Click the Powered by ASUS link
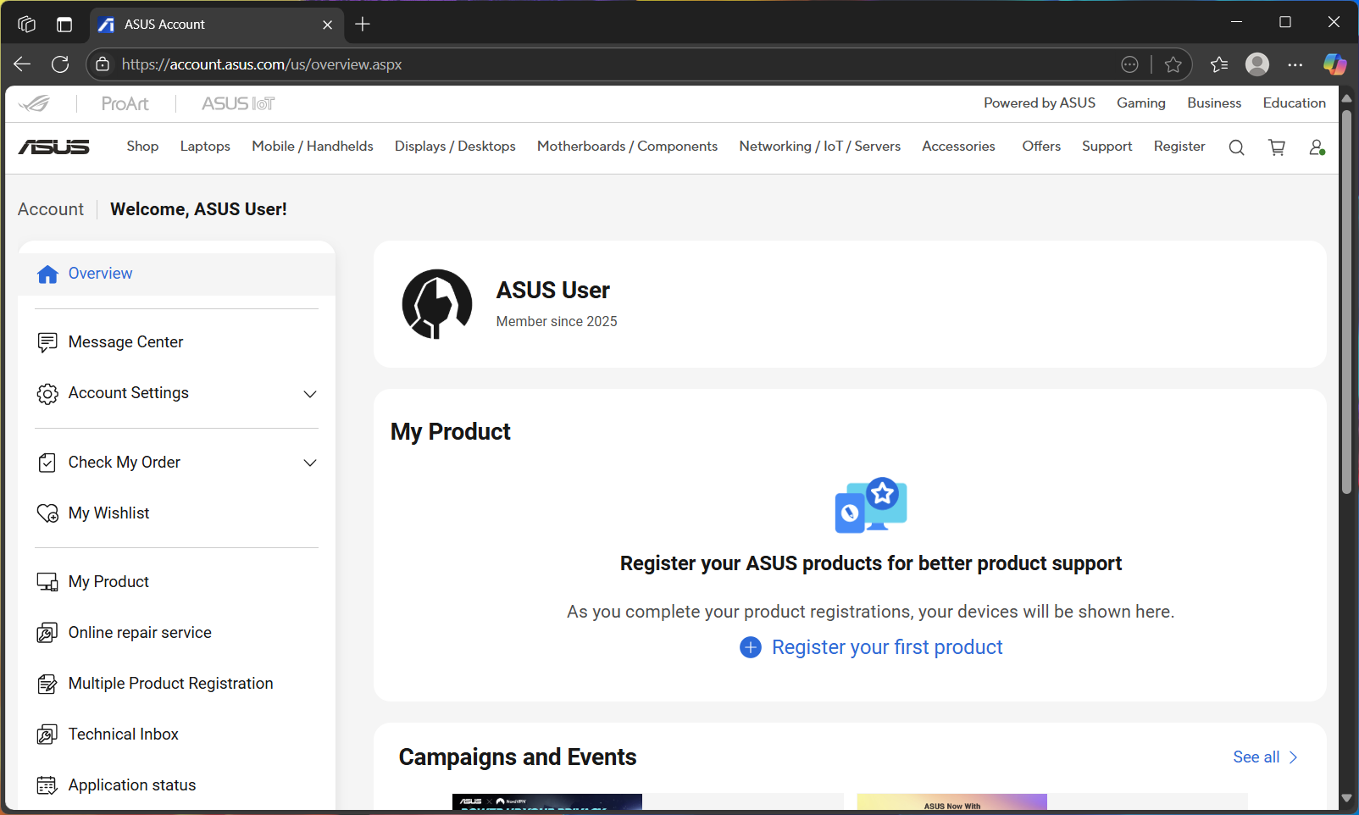The height and width of the screenshot is (815, 1359). [x=1040, y=103]
